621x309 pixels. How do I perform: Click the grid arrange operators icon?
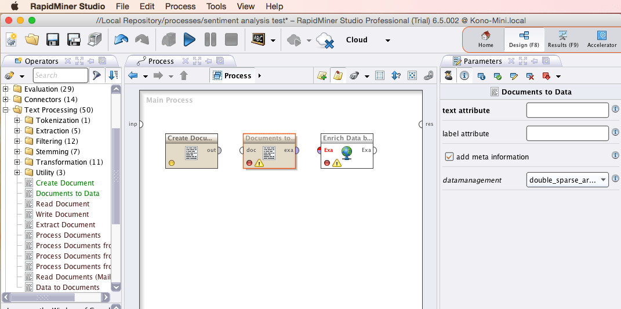tap(380, 75)
